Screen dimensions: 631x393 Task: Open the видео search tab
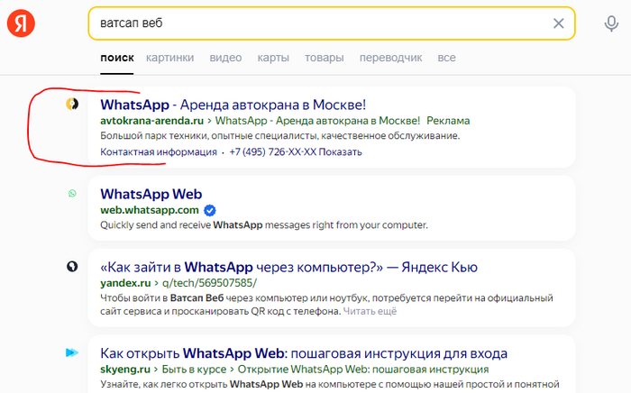tap(225, 58)
